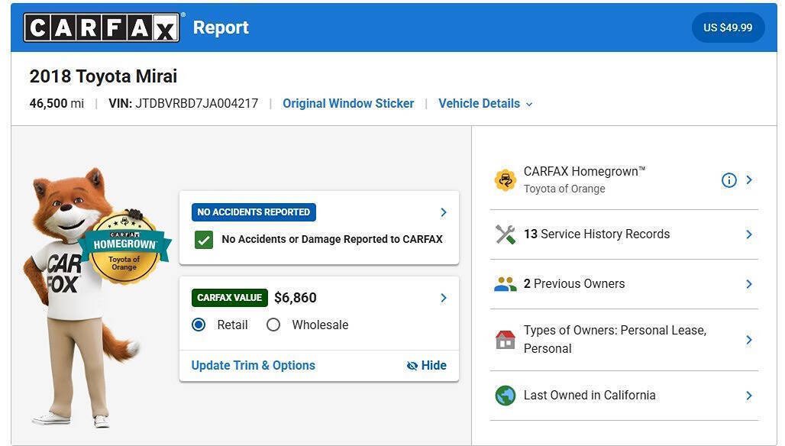Viewport: 785px width, 446px height.
Task: Click the house Types of Owners icon
Action: coord(506,340)
